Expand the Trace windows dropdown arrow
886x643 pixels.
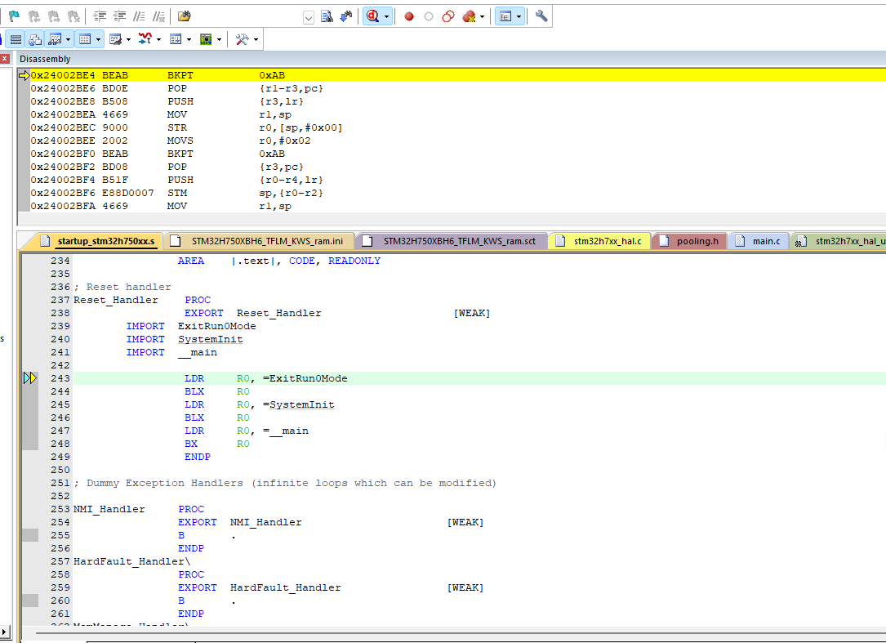pyautogui.click(x=189, y=39)
